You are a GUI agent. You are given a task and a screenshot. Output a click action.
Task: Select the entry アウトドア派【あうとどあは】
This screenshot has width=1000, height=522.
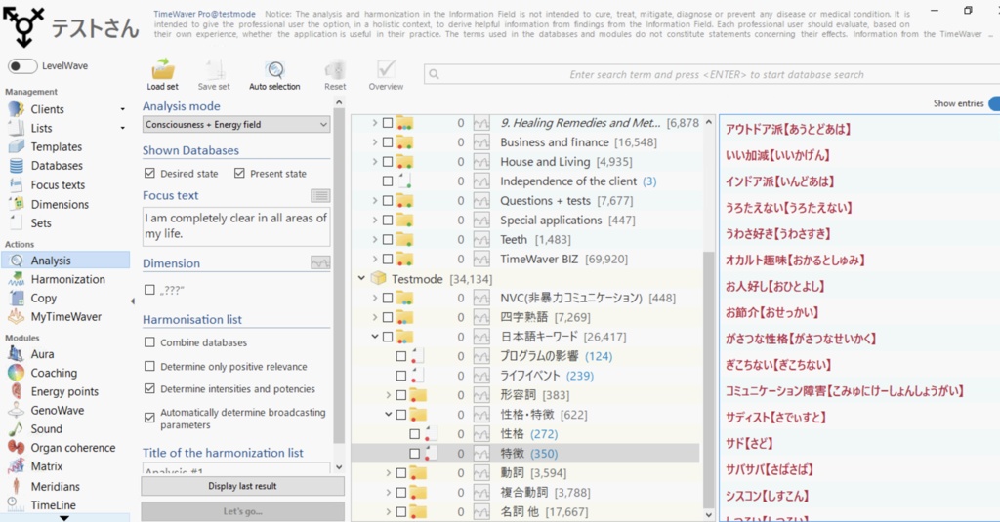click(x=788, y=130)
